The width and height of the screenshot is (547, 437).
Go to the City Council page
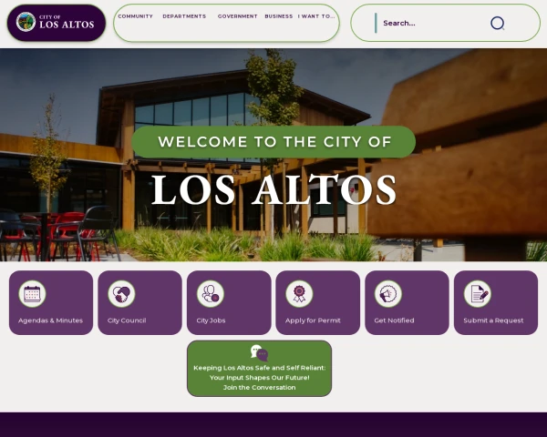pyautogui.click(x=139, y=302)
